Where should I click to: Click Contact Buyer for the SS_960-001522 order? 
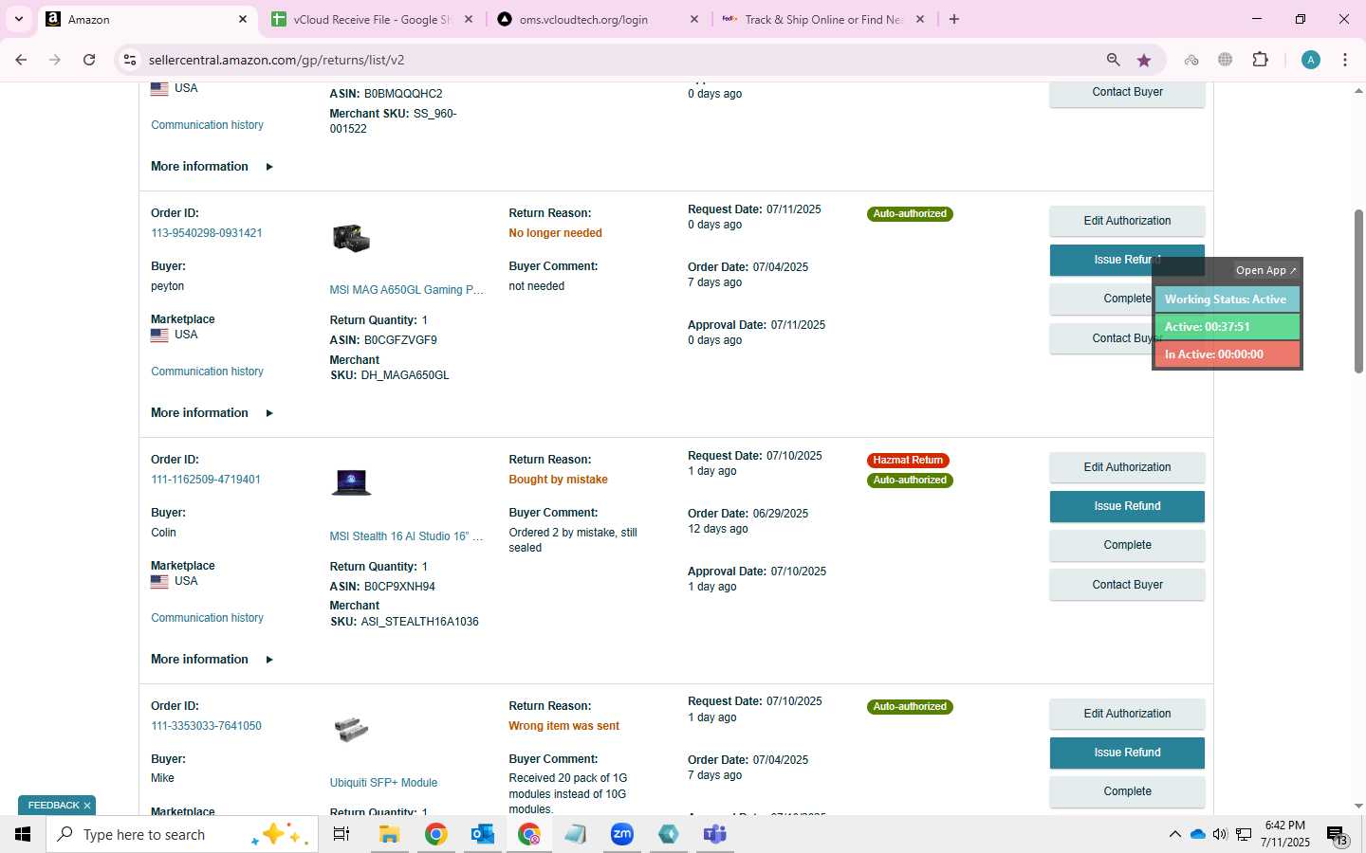1127,93
